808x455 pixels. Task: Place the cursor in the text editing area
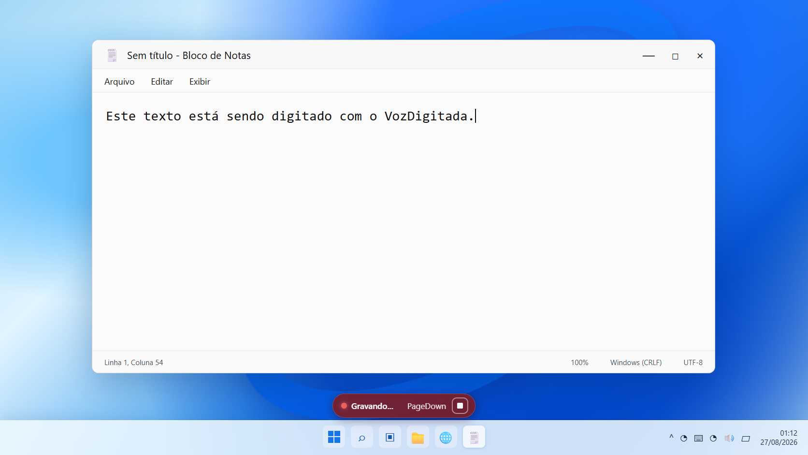point(404,221)
